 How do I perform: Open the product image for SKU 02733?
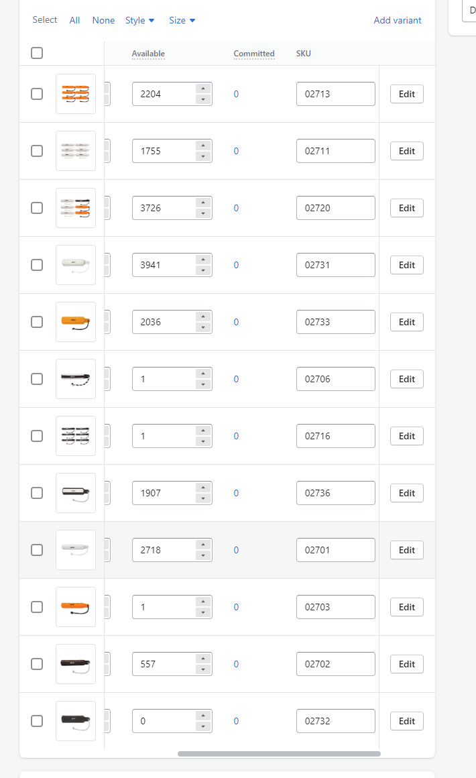pos(76,322)
